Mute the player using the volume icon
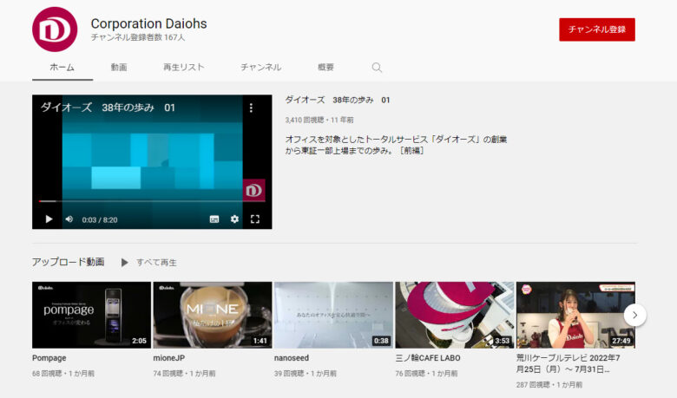Viewport: 677px width, 398px height. coord(69,219)
